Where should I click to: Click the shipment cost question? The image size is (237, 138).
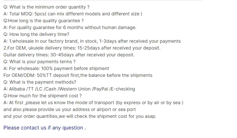click(x=43, y=96)
